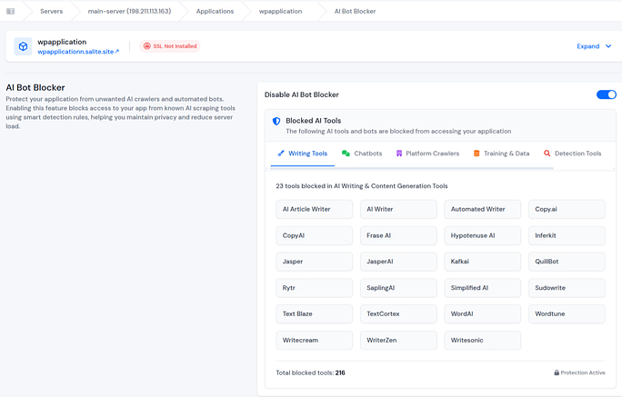Click the chevron arrow next to Expand
The image size is (622, 397).
point(608,46)
